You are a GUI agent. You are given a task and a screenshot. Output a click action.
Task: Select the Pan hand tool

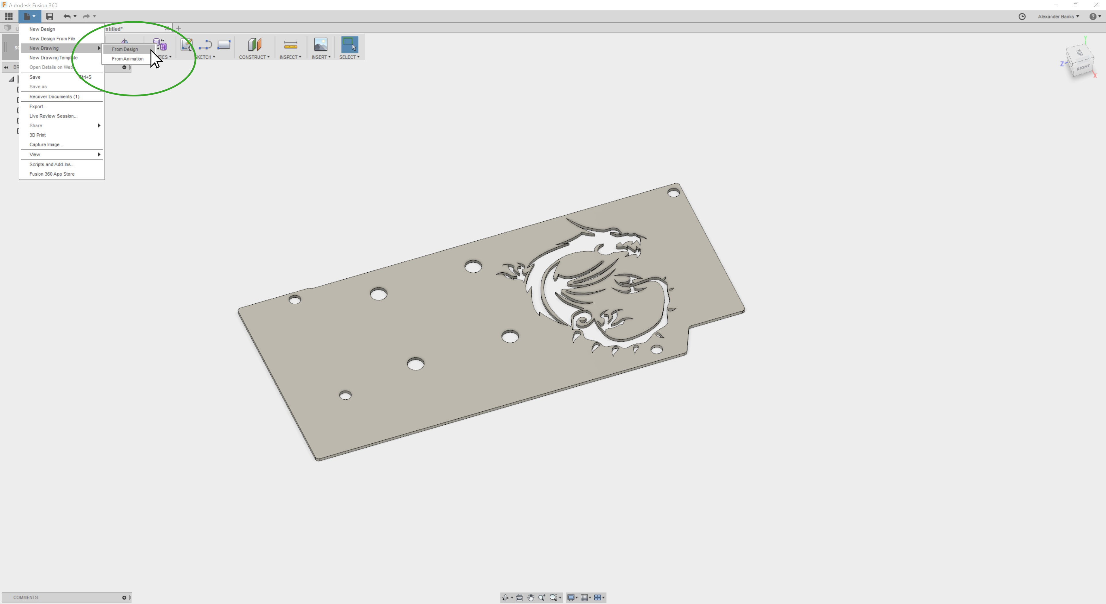pos(531,598)
